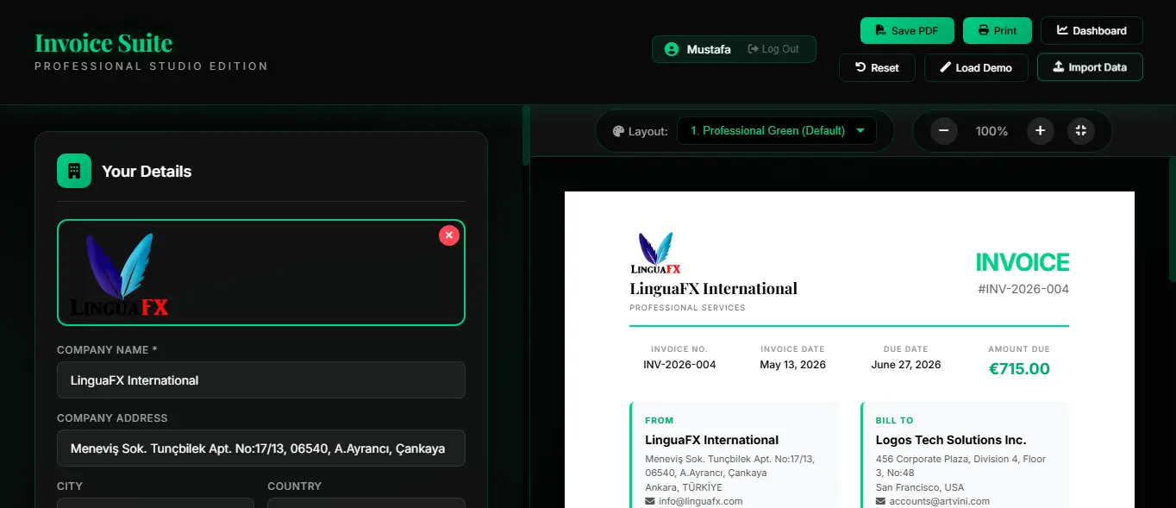Image resolution: width=1176 pixels, height=508 pixels.
Task: Click the 100% zoom level text
Action: click(991, 131)
